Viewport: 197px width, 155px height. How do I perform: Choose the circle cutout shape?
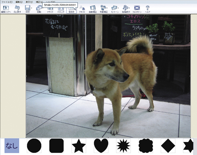pos(34,146)
